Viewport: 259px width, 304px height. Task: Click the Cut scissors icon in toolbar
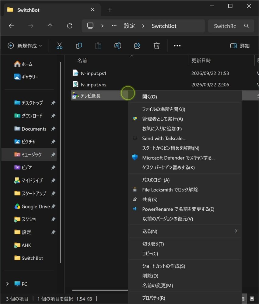59,46
